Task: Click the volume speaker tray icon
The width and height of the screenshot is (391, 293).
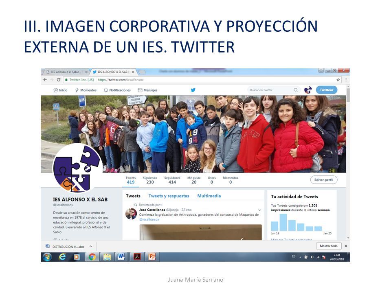Action: [312, 257]
